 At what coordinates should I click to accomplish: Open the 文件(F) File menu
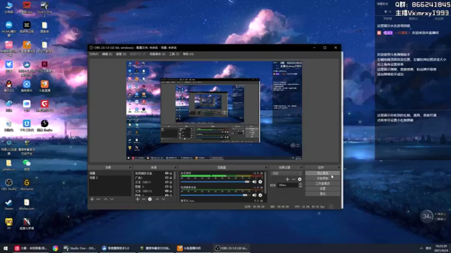click(x=94, y=54)
